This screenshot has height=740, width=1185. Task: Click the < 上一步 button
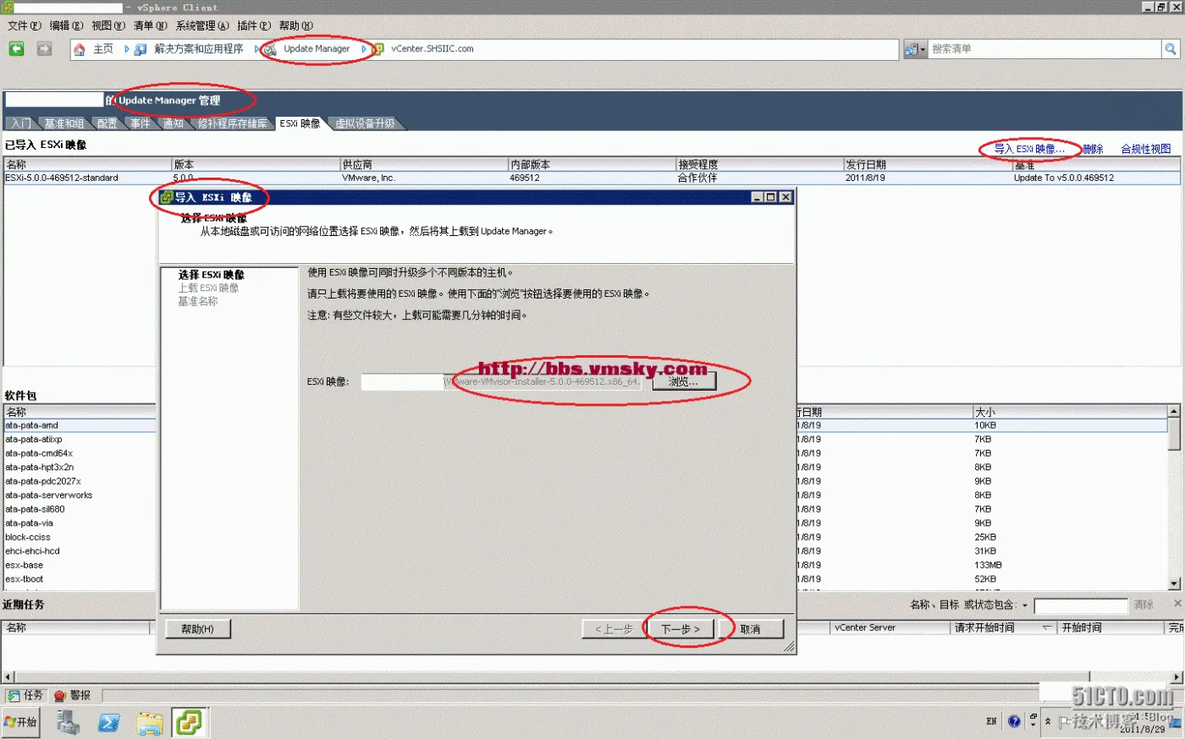pos(614,629)
